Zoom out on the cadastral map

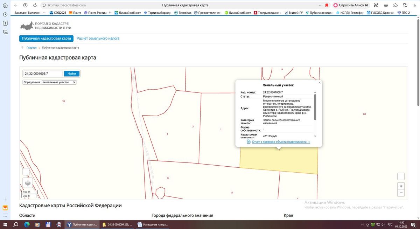(x=401, y=193)
